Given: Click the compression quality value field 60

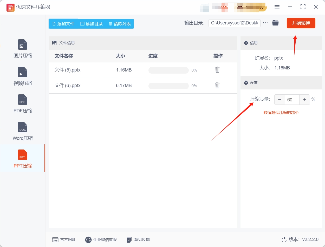Looking at the screenshot, I should click(x=292, y=100).
